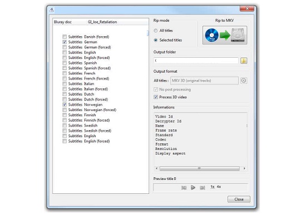Check Subtitles Italian

coord(65,83)
